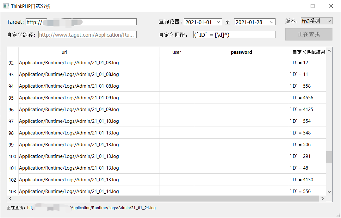Image resolution: width=341 pixels, height=218 pixels.
Task: Click the result cell `ID` = 291
Action: point(307,156)
